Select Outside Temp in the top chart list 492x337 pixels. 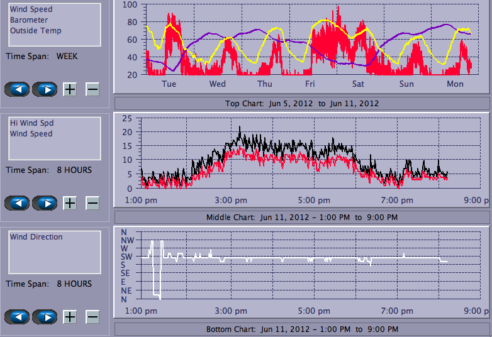(x=35, y=31)
